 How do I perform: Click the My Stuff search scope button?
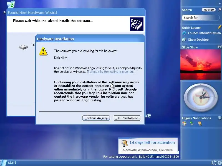coord(209,10)
